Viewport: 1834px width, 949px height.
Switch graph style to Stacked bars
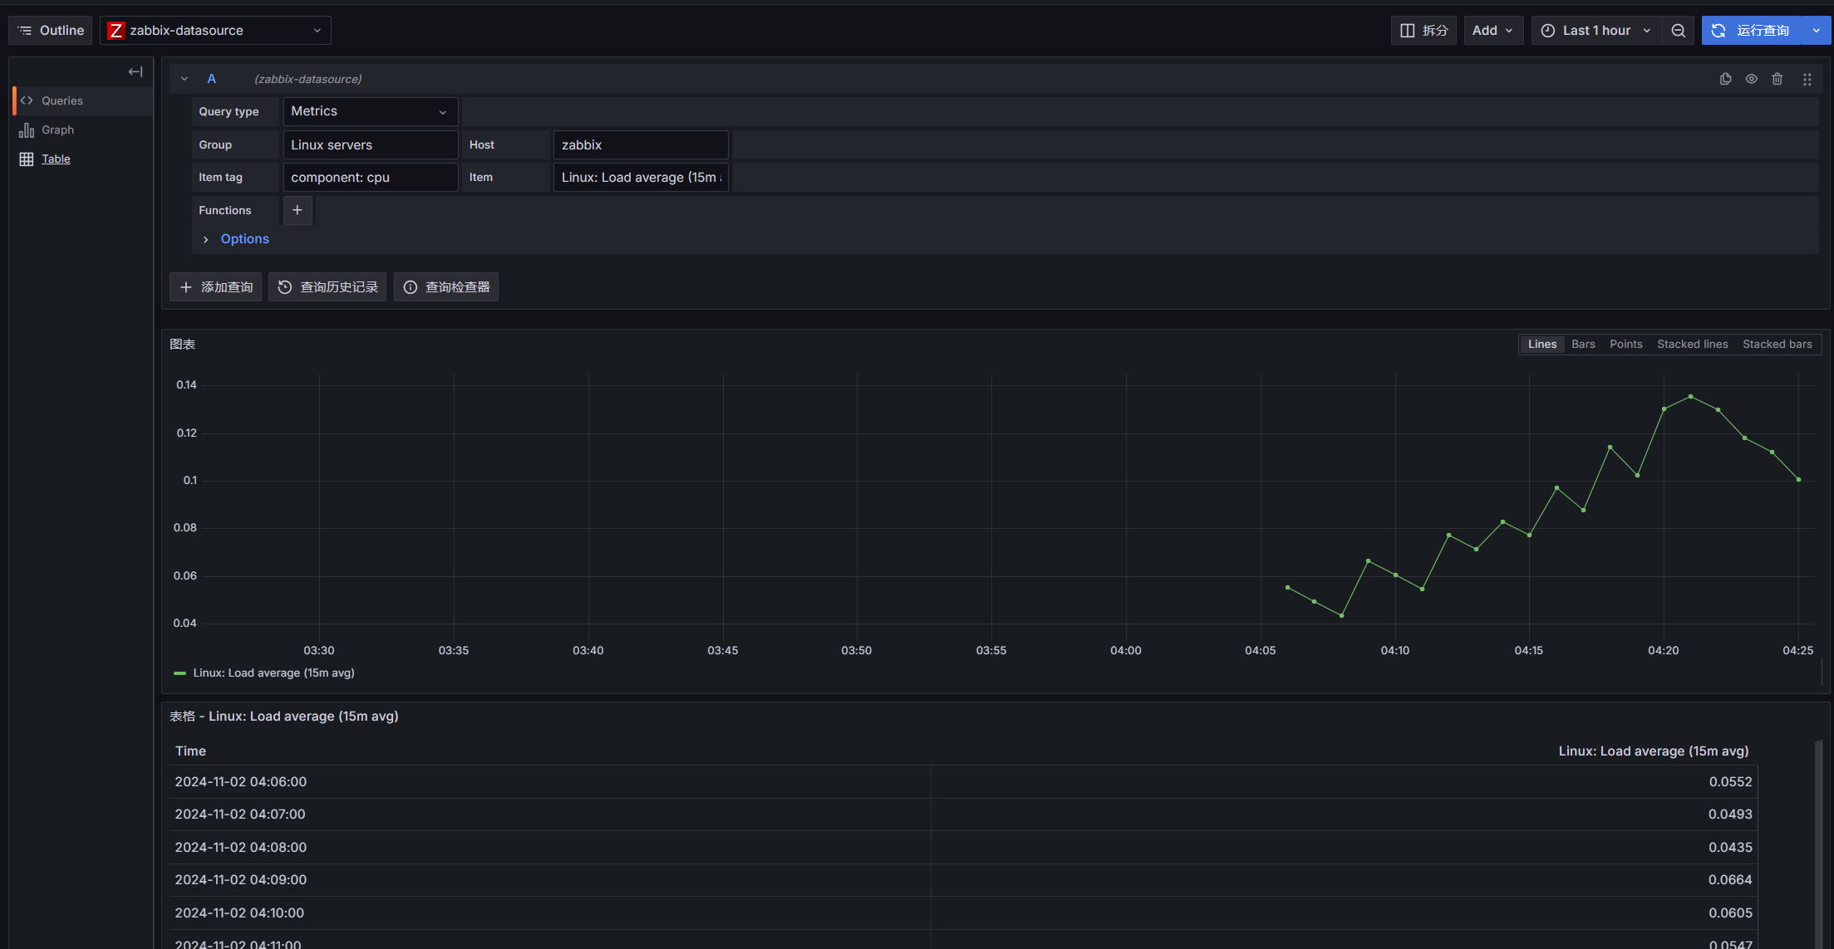(x=1777, y=345)
